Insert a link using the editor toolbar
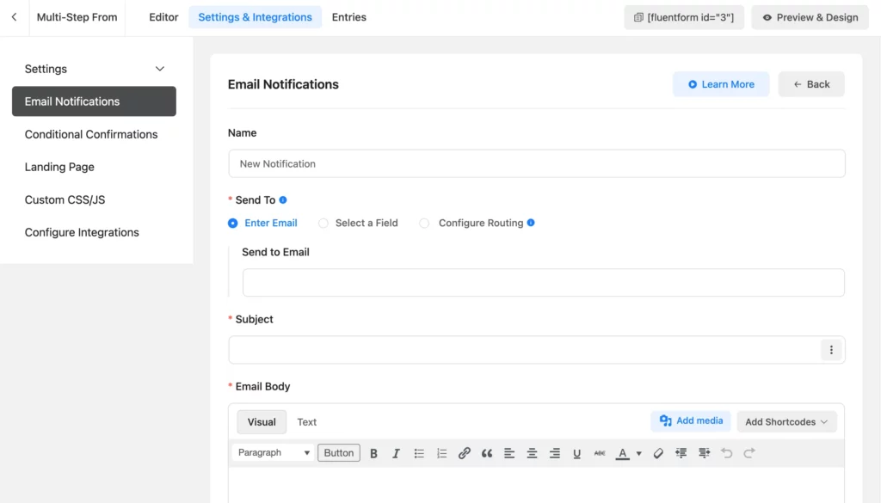The height and width of the screenshot is (503, 881). click(465, 452)
